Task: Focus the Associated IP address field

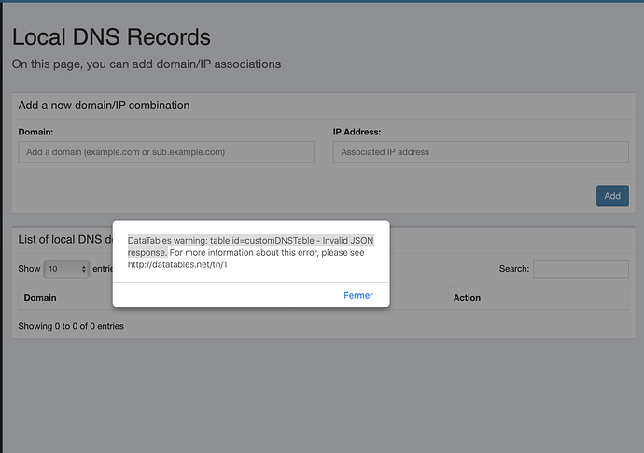Action: (481, 152)
